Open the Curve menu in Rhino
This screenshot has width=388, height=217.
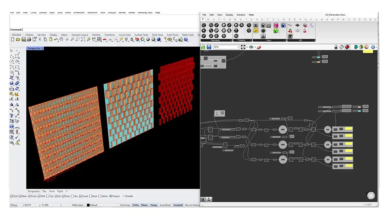click(33, 12)
